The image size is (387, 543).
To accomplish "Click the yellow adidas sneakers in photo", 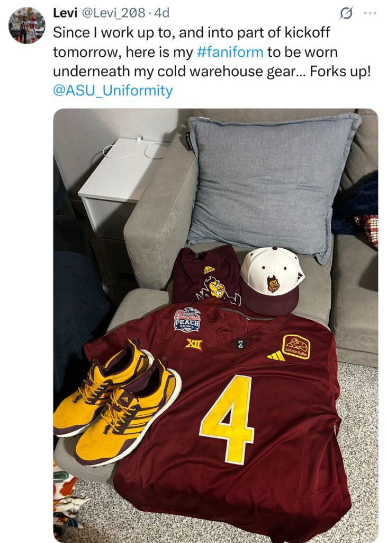I will point(118,402).
